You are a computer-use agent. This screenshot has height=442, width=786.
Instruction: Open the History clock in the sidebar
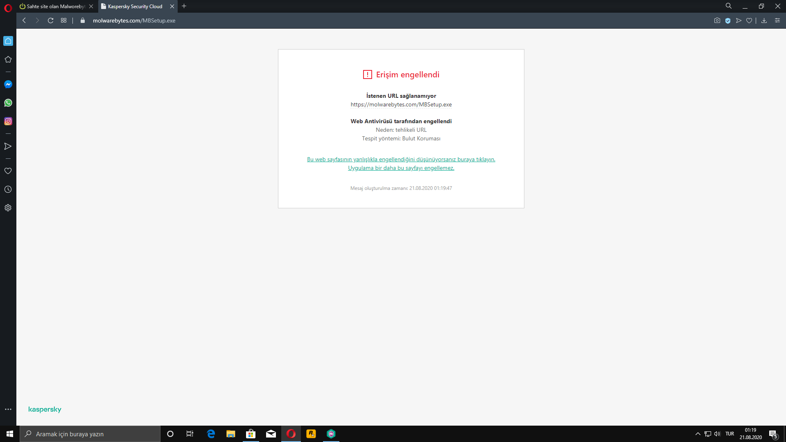pyautogui.click(x=8, y=189)
